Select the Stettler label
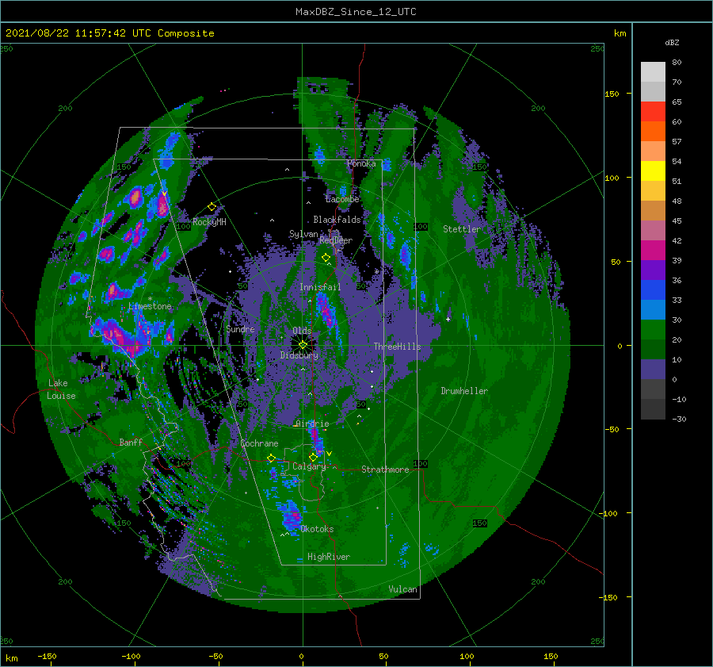 (x=462, y=229)
